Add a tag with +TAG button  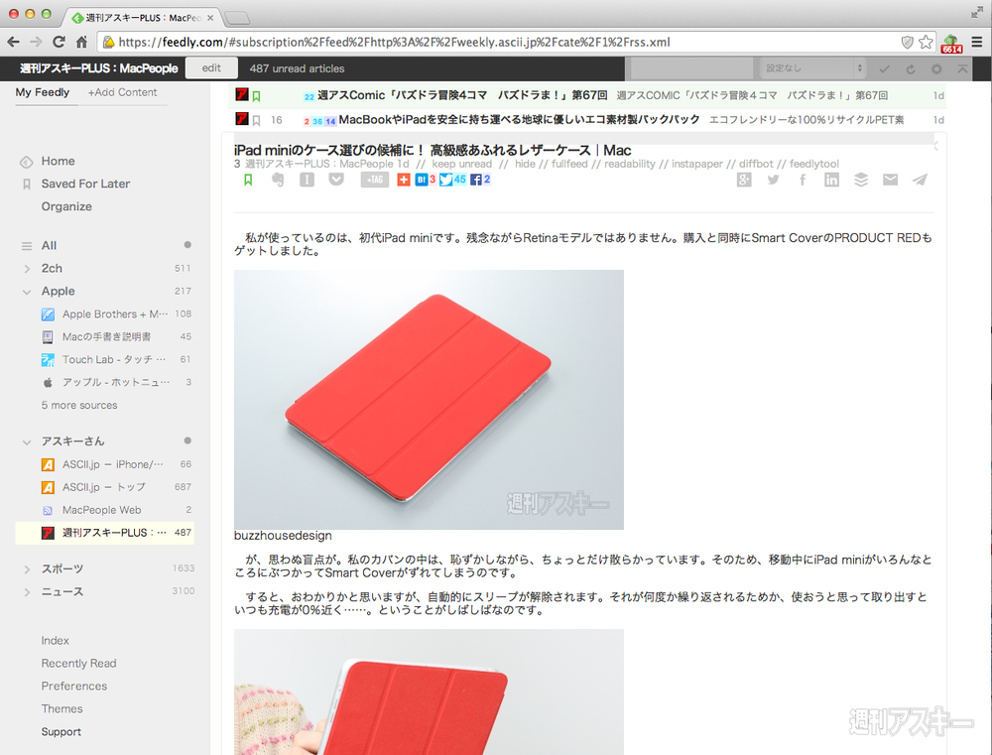(375, 180)
